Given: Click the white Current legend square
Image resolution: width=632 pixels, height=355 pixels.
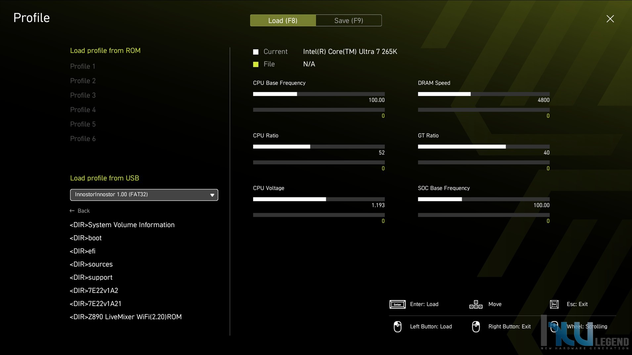Looking at the screenshot, I should [256, 52].
